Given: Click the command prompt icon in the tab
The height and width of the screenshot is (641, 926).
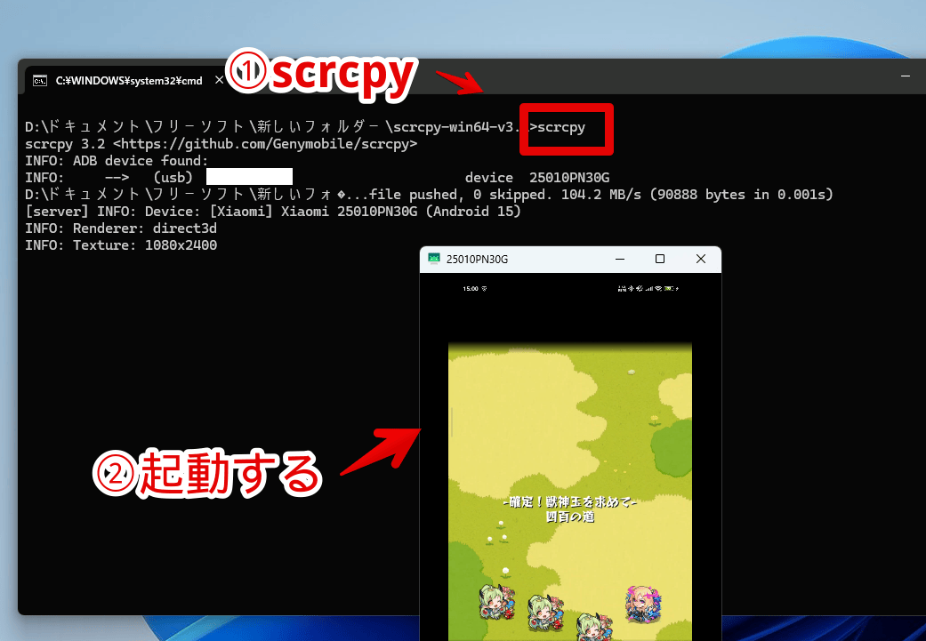Looking at the screenshot, I should tap(40, 81).
